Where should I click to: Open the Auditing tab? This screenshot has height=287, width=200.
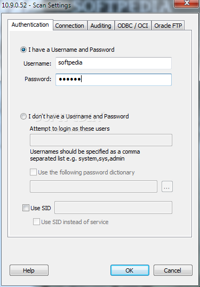101,26
